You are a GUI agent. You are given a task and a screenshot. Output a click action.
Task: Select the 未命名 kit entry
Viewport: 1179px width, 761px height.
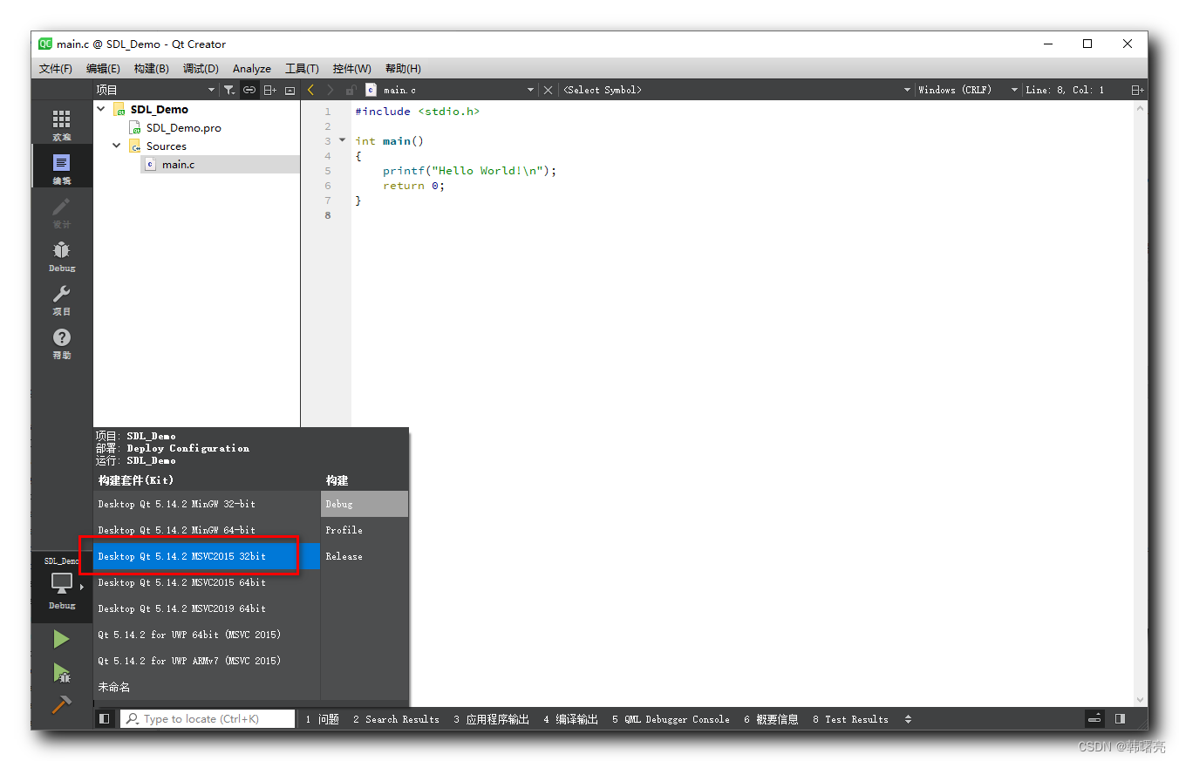[x=207, y=687]
